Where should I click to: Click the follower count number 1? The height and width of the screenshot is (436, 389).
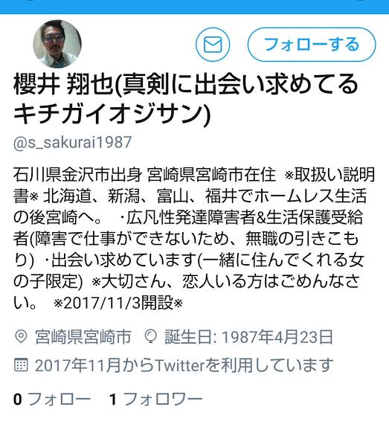coord(113,400)
